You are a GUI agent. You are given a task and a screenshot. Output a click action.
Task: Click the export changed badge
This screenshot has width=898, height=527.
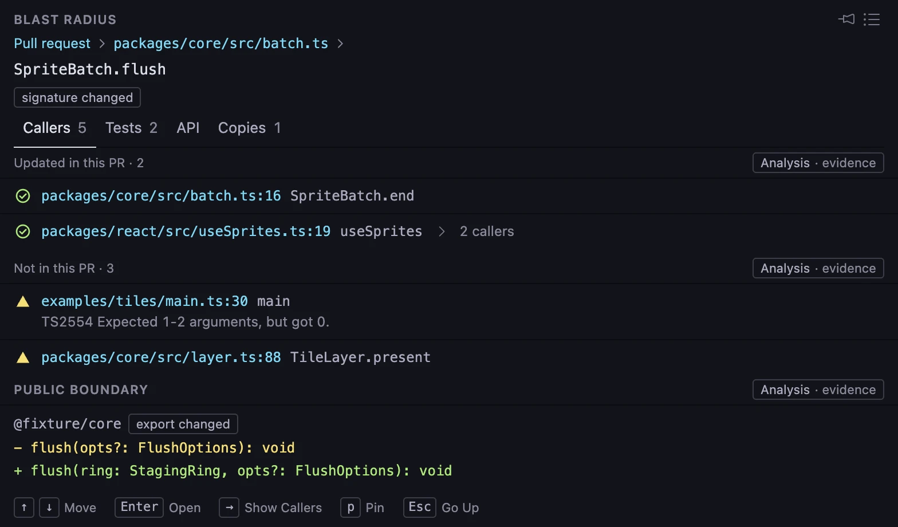pos(183,424)
